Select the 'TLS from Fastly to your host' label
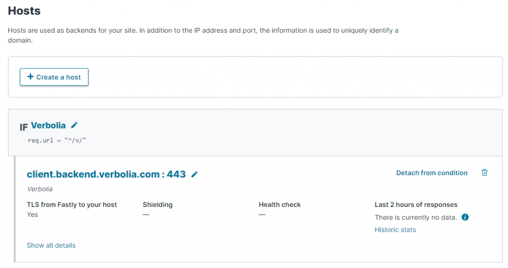This screenshot has width=508, height=268. pos(72,204)
